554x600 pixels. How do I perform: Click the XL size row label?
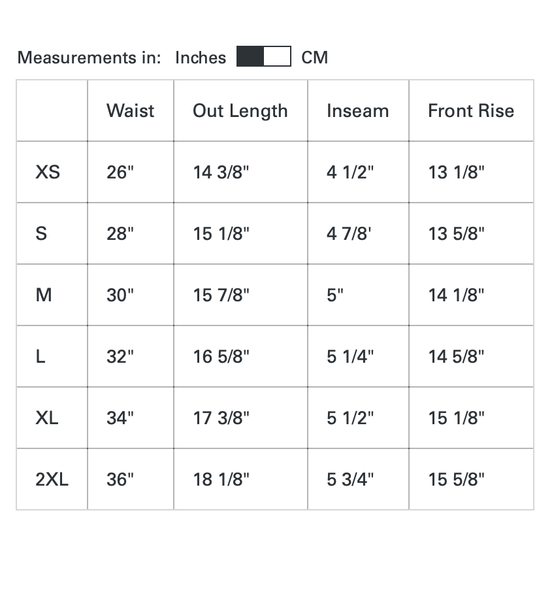(47, 418)
